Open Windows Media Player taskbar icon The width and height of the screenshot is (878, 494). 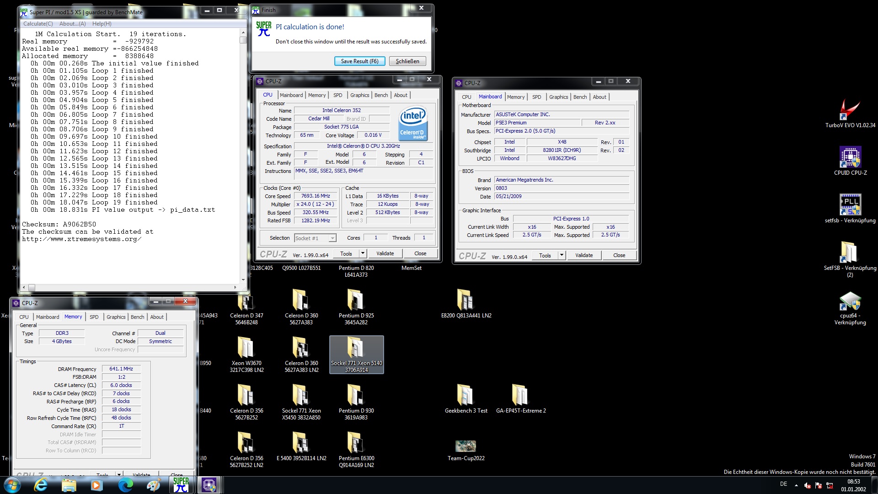coord(96,485)
